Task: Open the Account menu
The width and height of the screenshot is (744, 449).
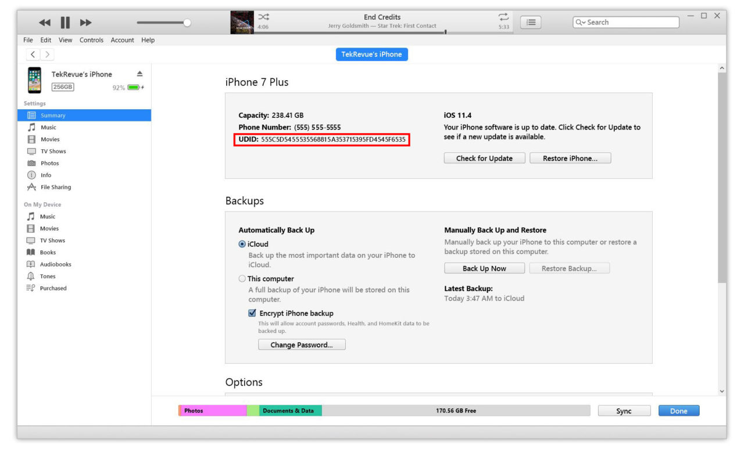Action: pos(123,40)
